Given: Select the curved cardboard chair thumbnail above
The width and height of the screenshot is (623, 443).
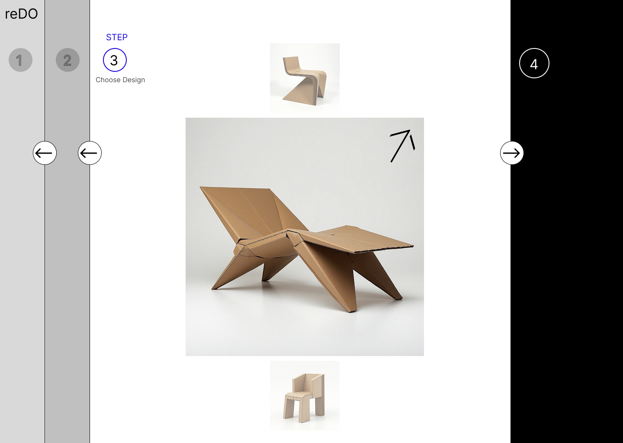Looking at the screenshot, I should click(x=305, y=78).
